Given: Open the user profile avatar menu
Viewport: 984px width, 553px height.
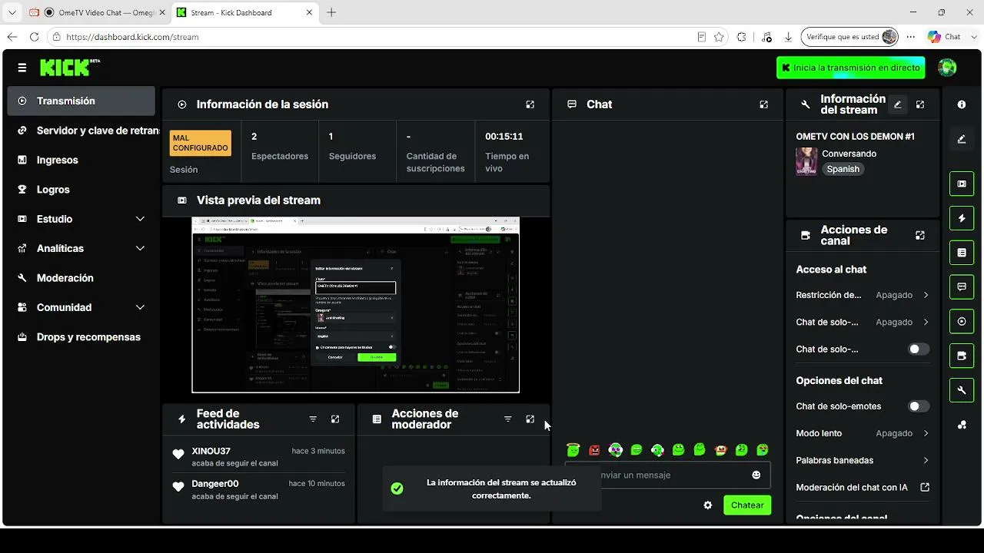Looking at the screenshot, I should pos(947,68).
